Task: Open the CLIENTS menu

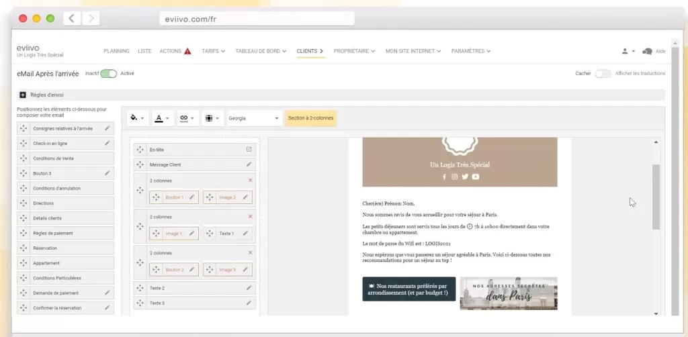Action: point(310,51)
